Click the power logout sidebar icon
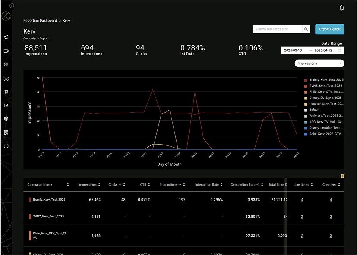Screen dimensions: 357x255 pos(6,146)
